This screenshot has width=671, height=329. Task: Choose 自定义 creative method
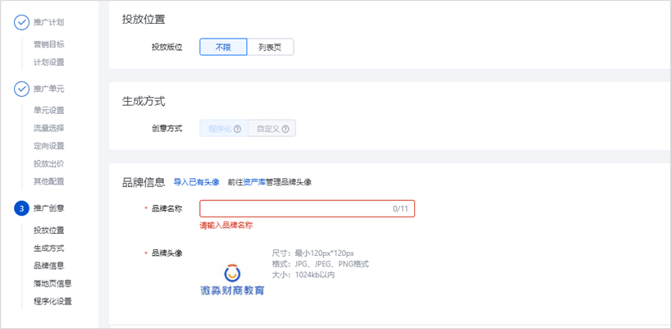tap(268, 129)
